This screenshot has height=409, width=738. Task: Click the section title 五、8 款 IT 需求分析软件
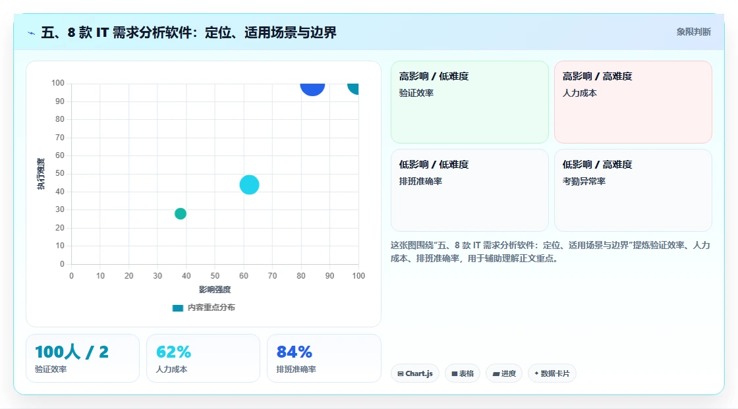[x=188, y=32]
